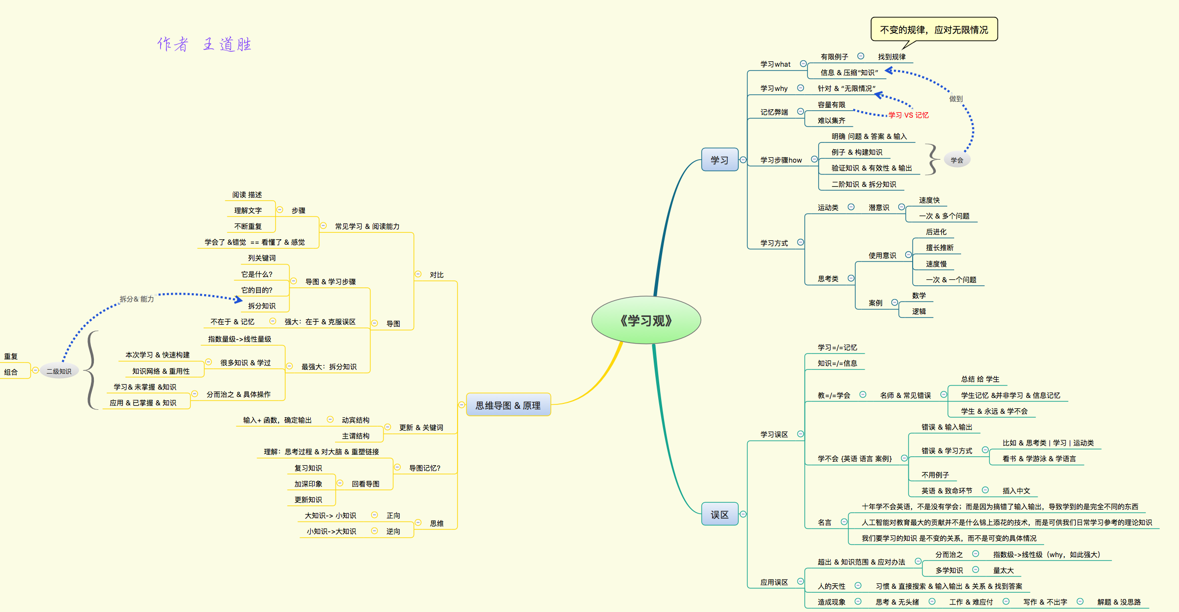Select the 拆分& 能力 relationship label

coord(136,299)
